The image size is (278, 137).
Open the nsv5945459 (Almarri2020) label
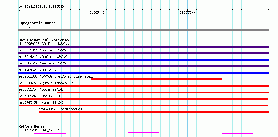(x=41, y=102)
